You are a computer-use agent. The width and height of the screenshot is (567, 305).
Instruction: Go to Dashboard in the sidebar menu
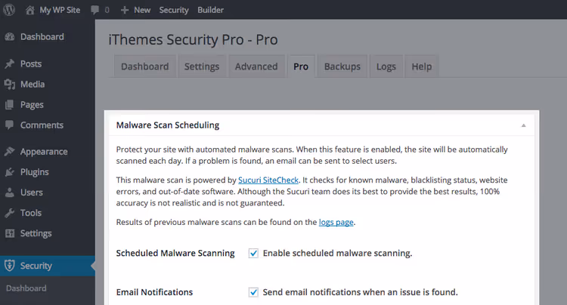click(42, 37)
